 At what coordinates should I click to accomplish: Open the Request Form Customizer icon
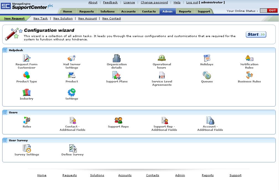(27, 58)
